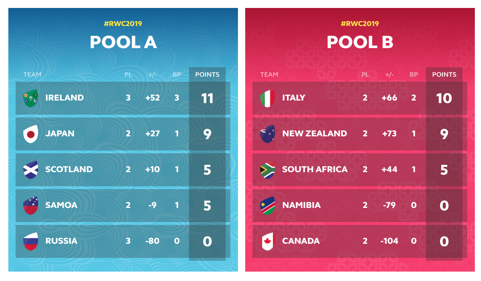Click the Pool B heading
481x281 pixels.
click(x=360, y=42)
